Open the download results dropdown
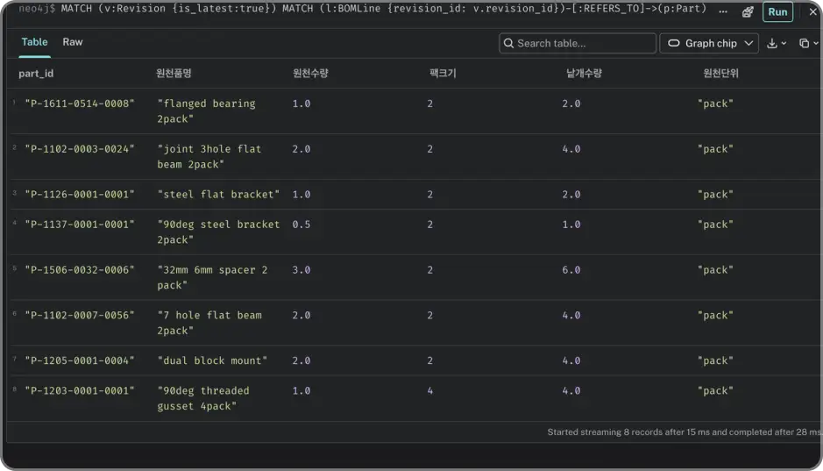This screenshot has height=471, width=823. click(x=777, y=44)
